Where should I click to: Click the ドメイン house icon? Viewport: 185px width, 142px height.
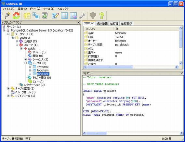(30, 52)
